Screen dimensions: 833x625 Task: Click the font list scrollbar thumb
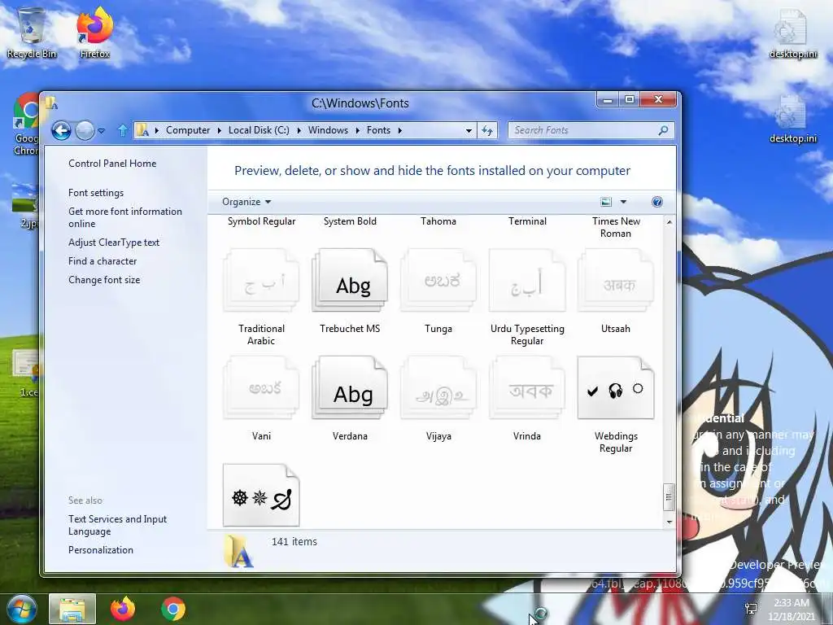[x=669, y=497]
